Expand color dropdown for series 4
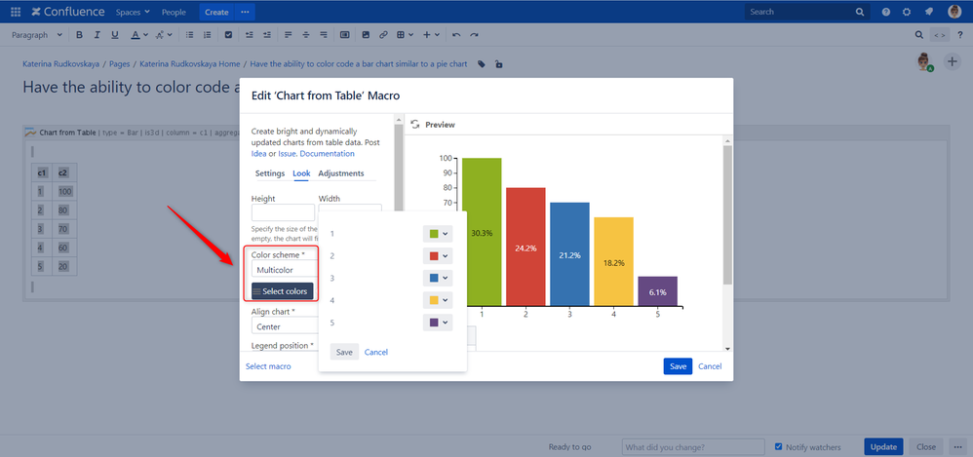Screen dimensions: 973x457 tap(438, 301)
